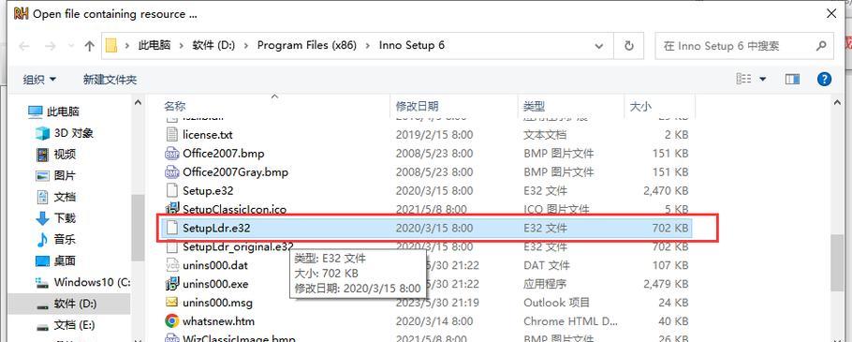The height and width of the screenshot is (342, 852).
Task: Click navigation pane scrollbar thumb
Action: coord(138,228)
